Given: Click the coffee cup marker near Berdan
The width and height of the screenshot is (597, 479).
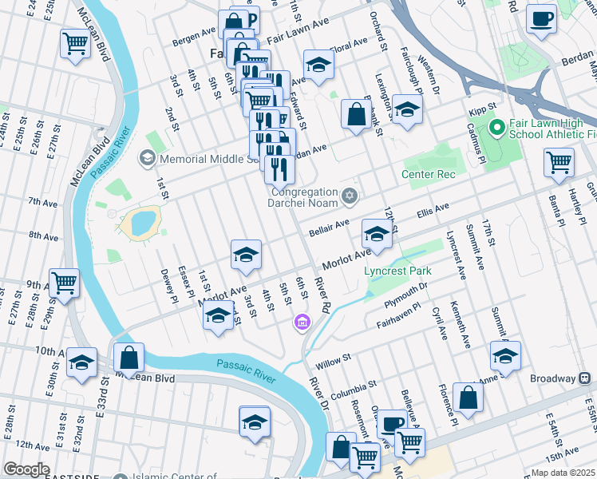Looking at the screenshot, I should pos(541,22).
